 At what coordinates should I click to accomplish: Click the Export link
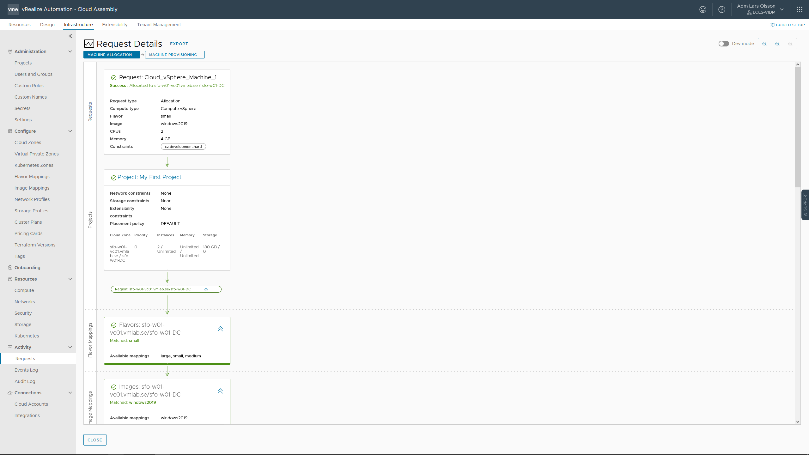[179, 44]
